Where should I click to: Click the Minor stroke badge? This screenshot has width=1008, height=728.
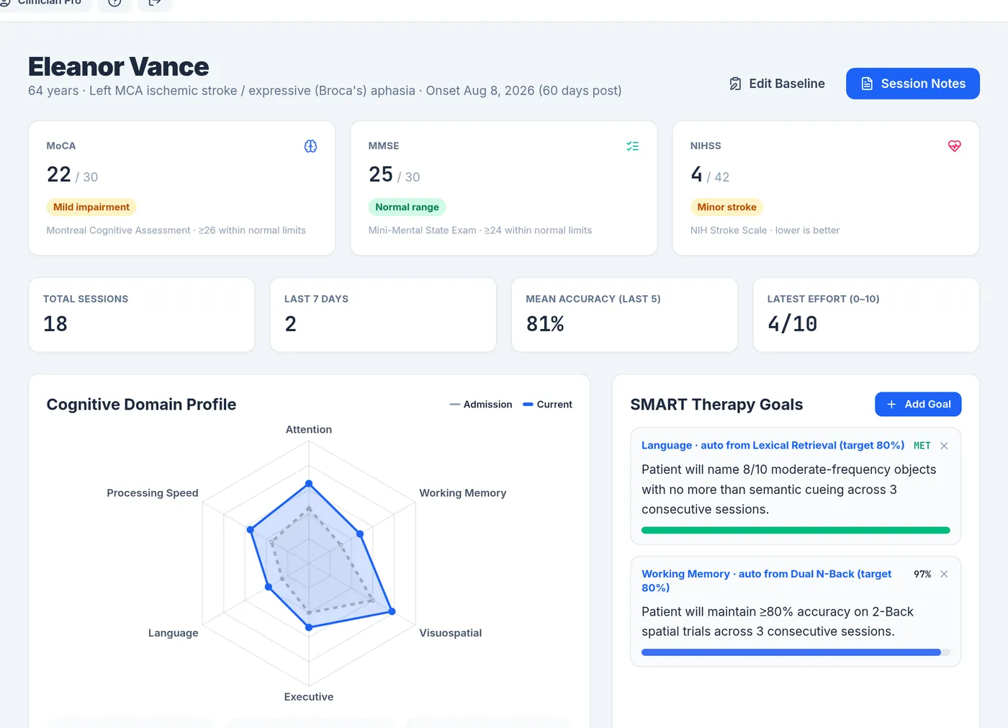[726, 207]
